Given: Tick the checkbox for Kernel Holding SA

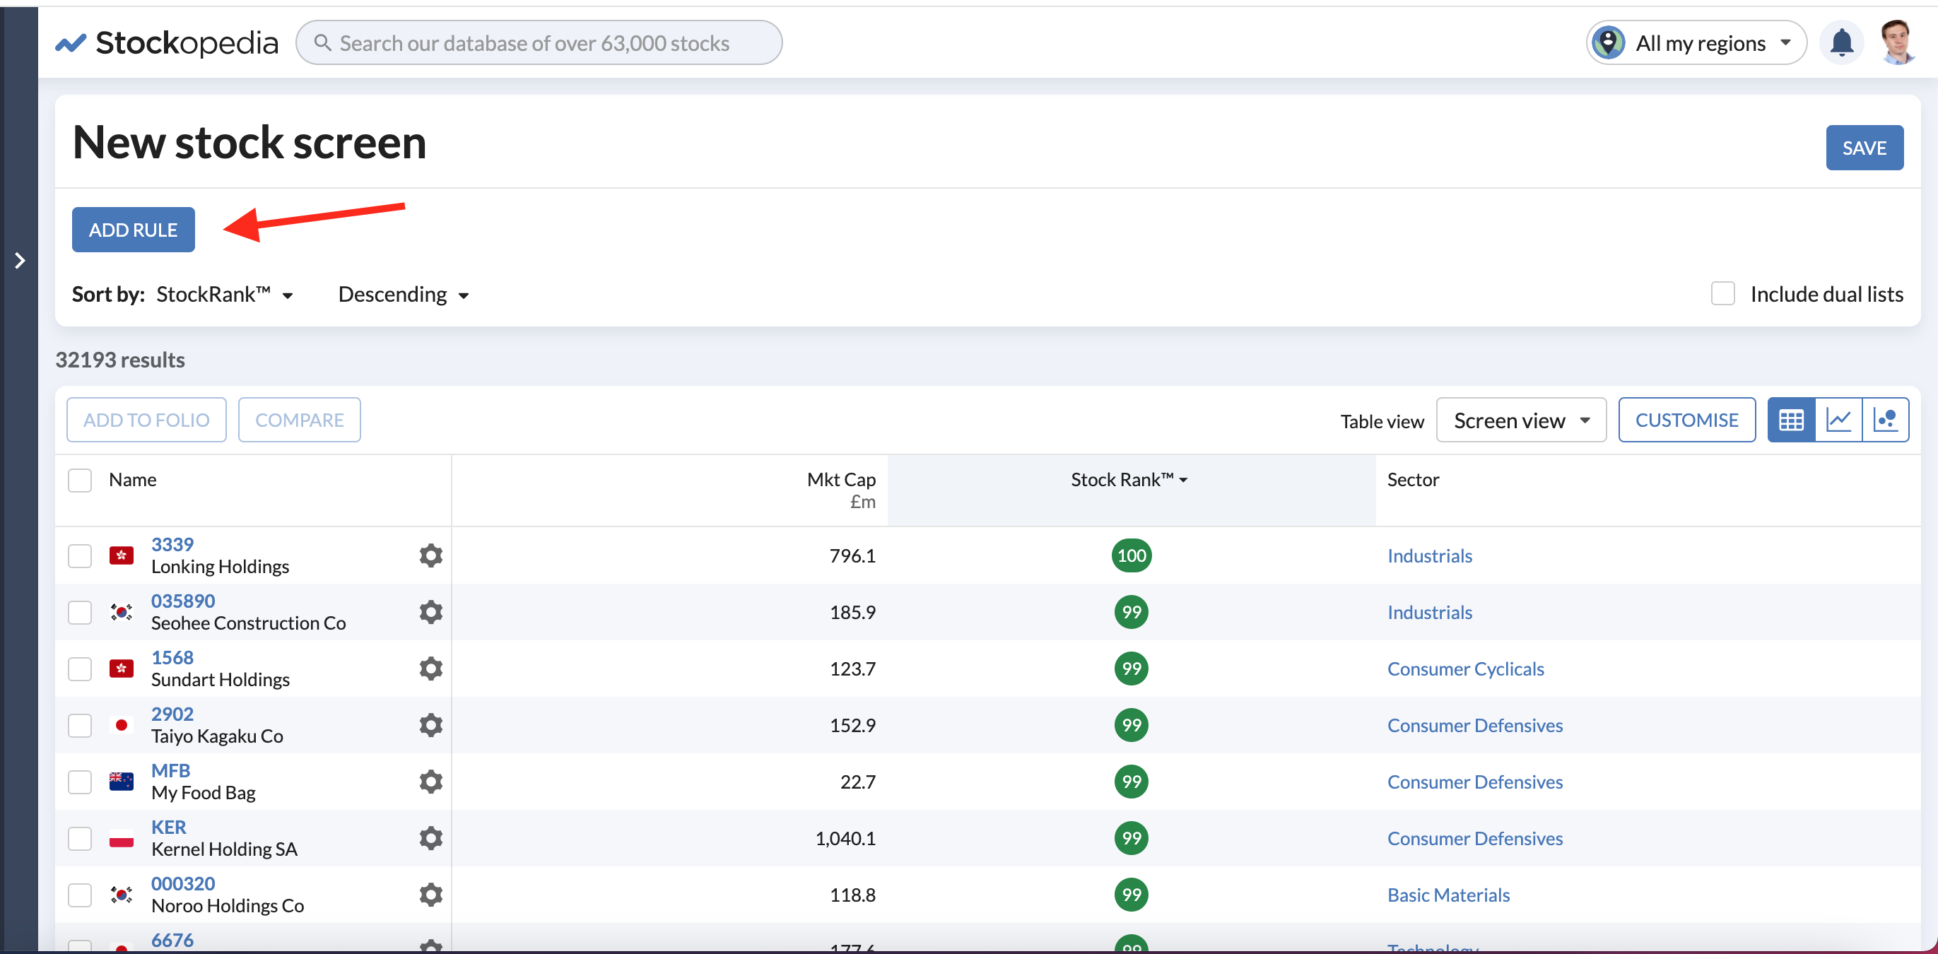Looking at the screenshot, I should pyautogui.click(x=80, y=837).
